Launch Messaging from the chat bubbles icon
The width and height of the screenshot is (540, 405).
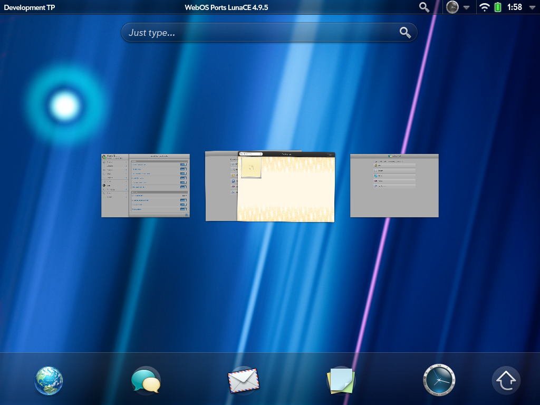[146, 381]
